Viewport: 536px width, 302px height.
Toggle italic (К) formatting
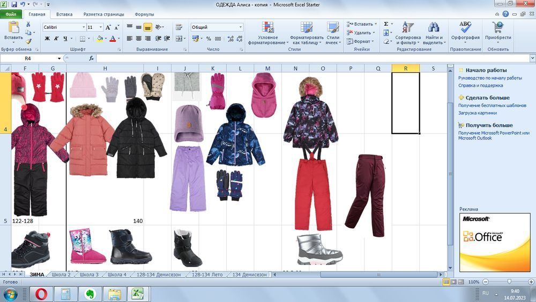coord(56,38)
